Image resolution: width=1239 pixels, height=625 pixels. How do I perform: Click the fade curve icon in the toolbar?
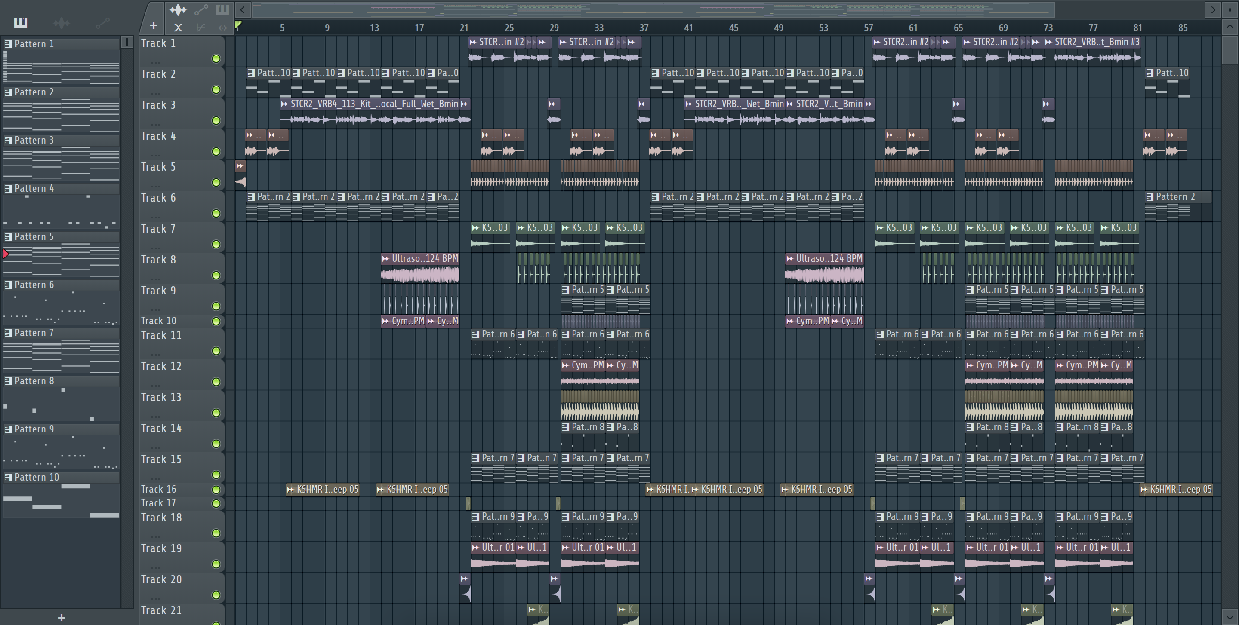coord(201,28)
